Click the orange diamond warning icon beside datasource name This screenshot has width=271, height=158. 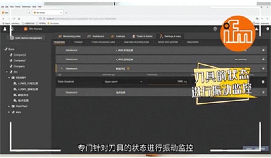(128, 68)
